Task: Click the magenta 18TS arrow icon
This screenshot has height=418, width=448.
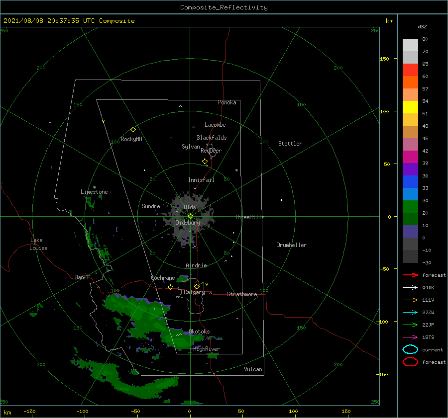Action: pyautogui.click(x=410, y=337)
